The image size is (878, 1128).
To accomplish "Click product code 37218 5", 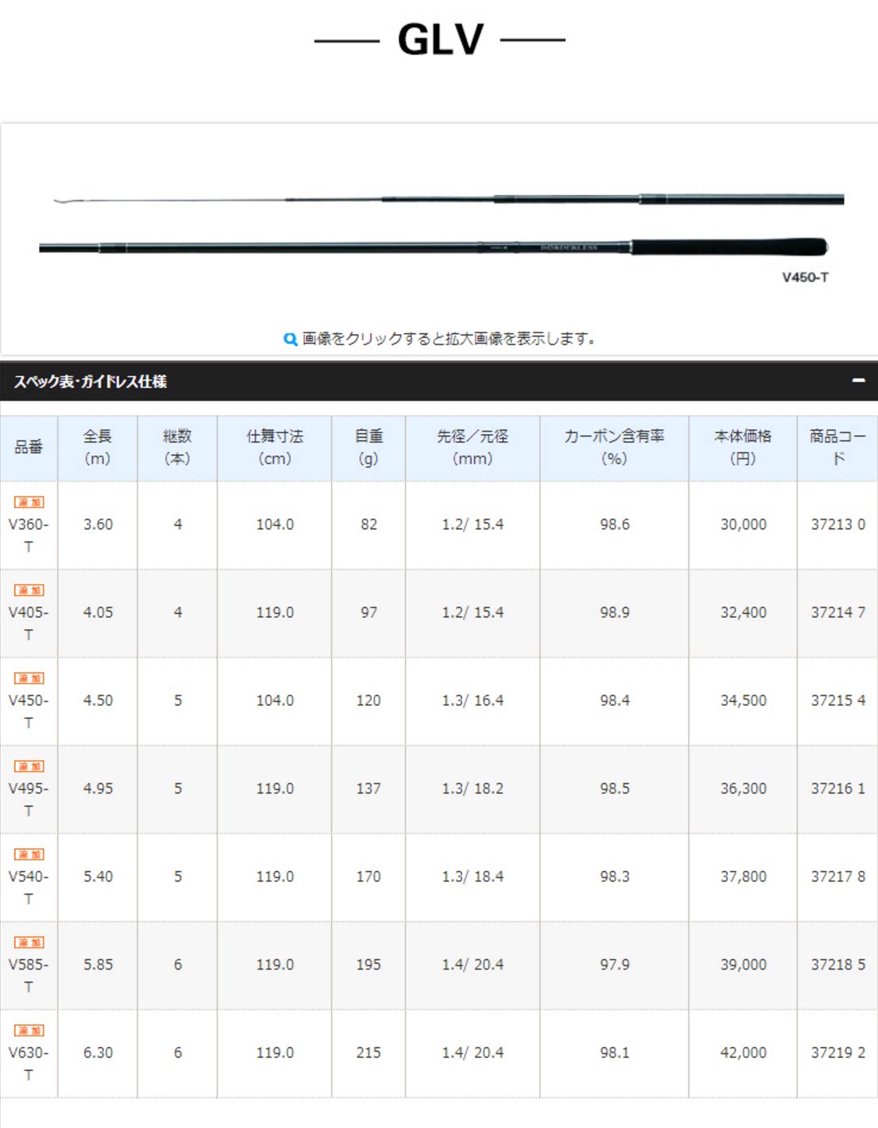I will (x=838, y=965).
